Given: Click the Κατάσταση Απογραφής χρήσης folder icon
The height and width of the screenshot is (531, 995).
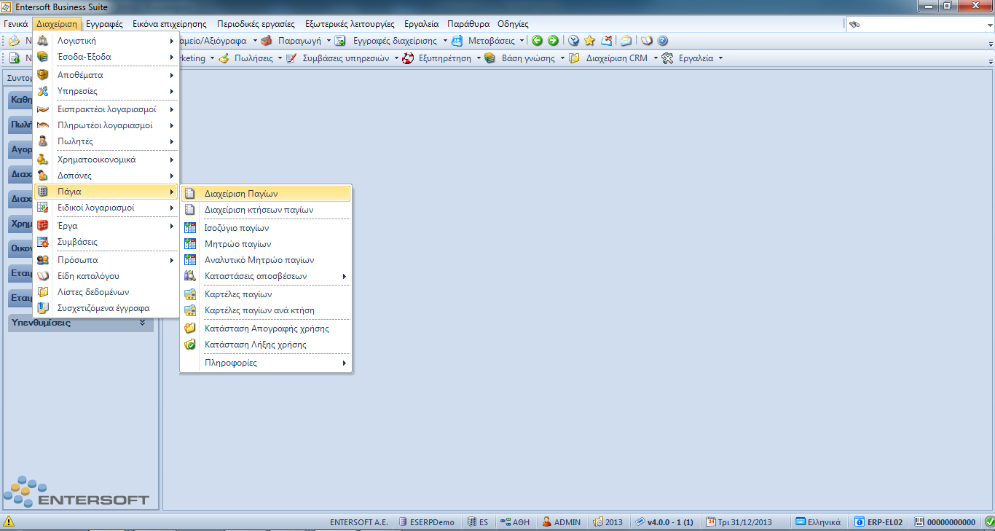Looking at the screenshot, I should [x=190, y=329].
